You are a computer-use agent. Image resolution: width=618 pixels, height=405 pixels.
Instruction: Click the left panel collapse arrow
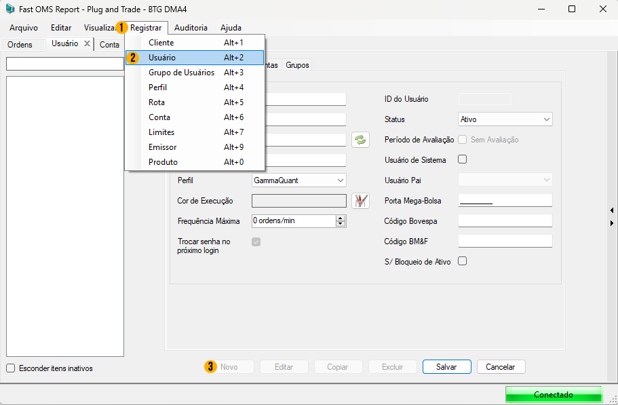click(612, 210)
